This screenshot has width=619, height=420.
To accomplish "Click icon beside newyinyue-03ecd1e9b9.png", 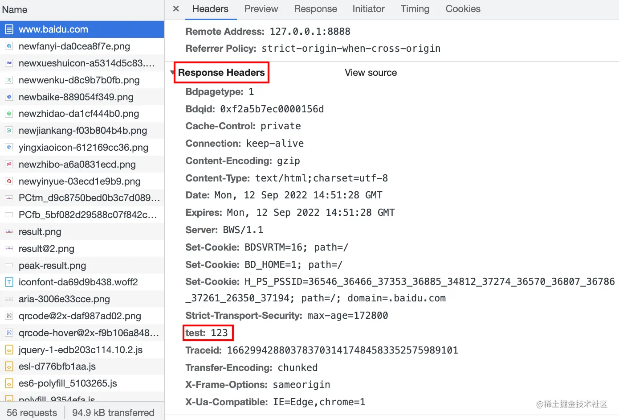I will click(x=9, y=181).
